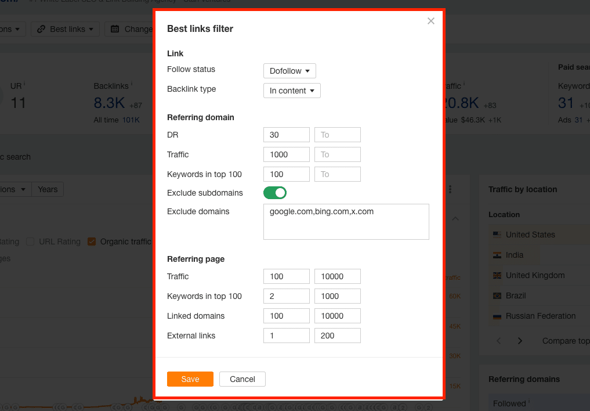This screenshot has height=411, width=590.
Task: Toggle the URL Rating checkbox
Action: click(31, 241)
